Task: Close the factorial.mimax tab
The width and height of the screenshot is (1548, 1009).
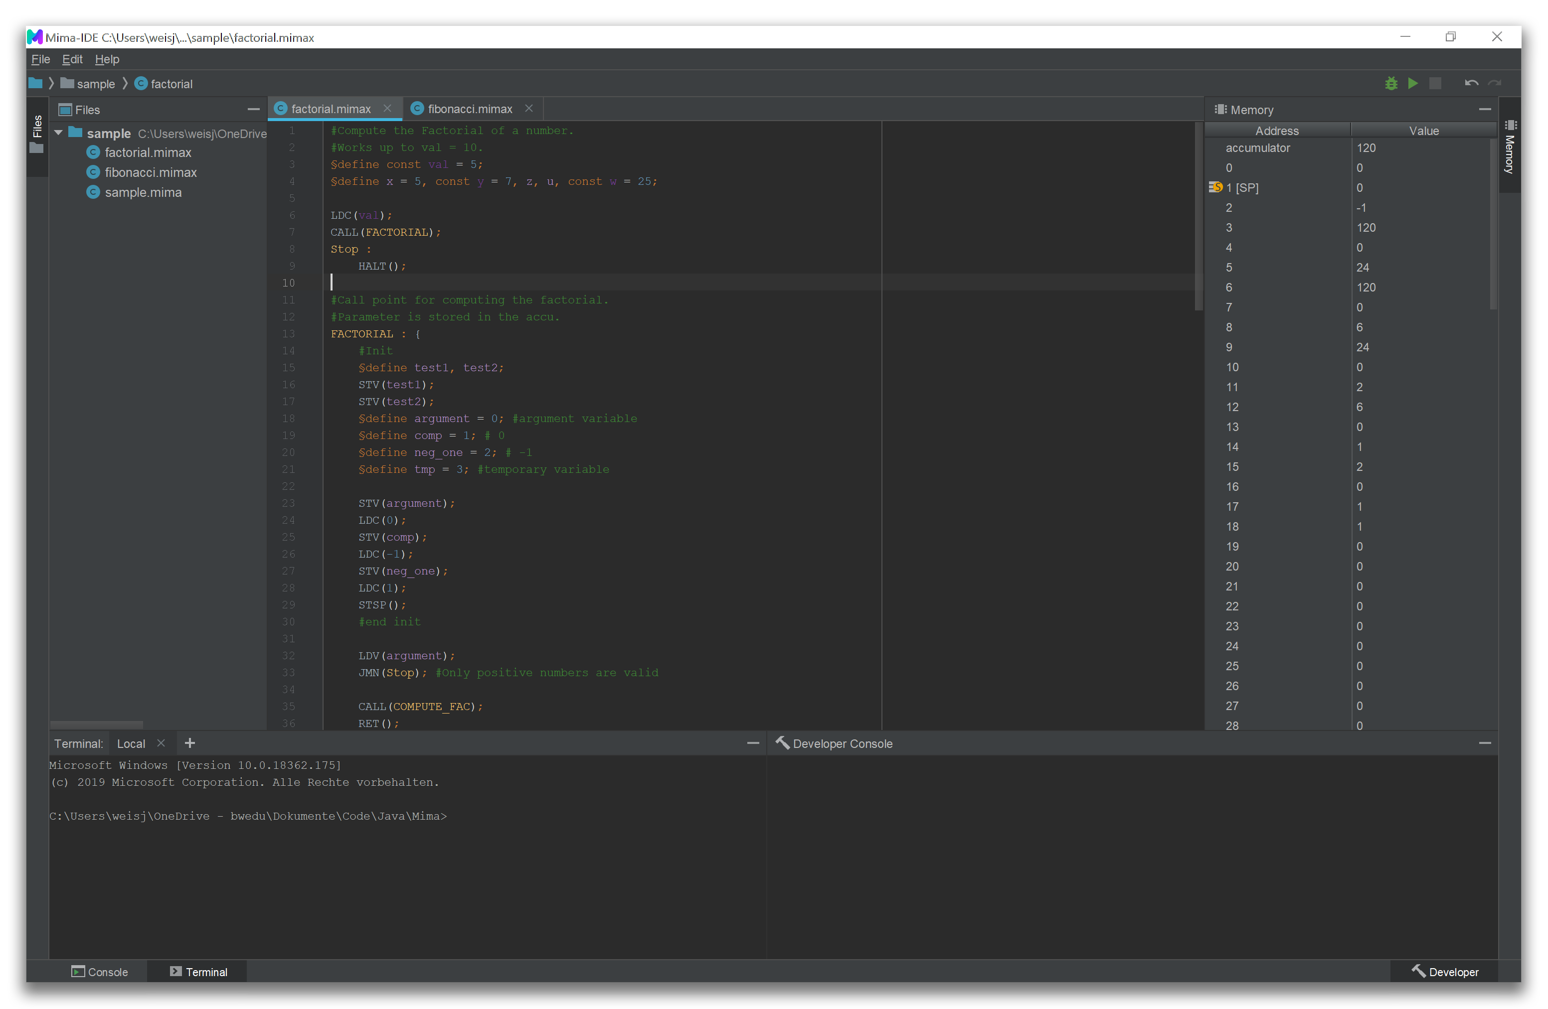Action: 387,109
